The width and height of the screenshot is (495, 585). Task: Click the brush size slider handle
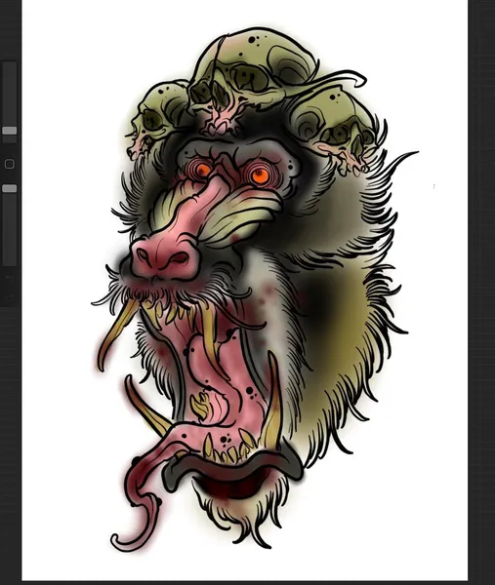tap(10, 131)
